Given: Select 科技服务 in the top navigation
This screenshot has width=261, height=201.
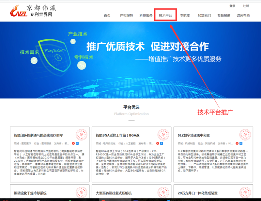Looking at the screenshot, I should point(146,15).
